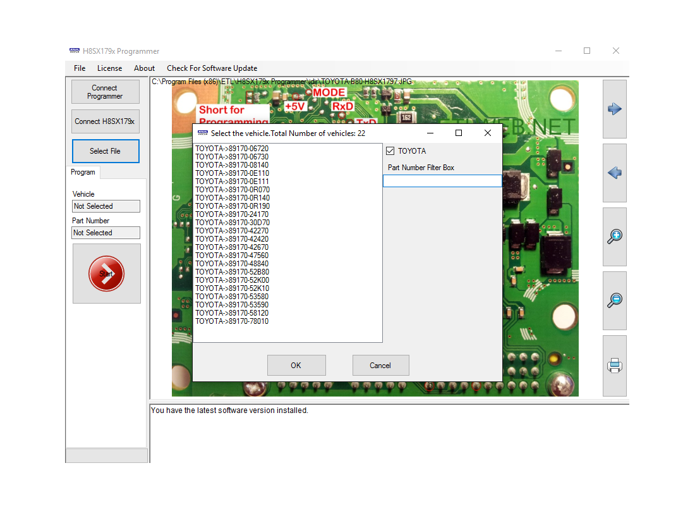Screen dimensions: 695x506
Task: Click the previous image blue left arrow
Action: pos(614,173)
